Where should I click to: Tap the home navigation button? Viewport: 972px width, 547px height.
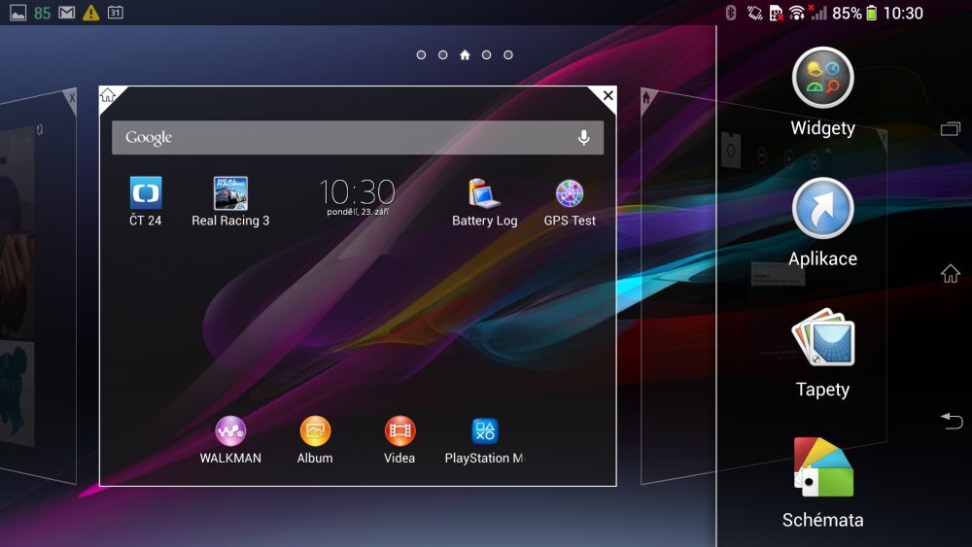click(x=950, y=273)
